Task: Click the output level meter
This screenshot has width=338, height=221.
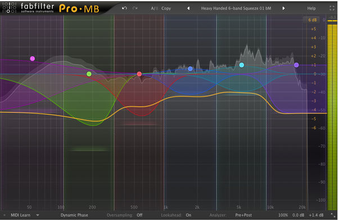Action: [332, 115]
